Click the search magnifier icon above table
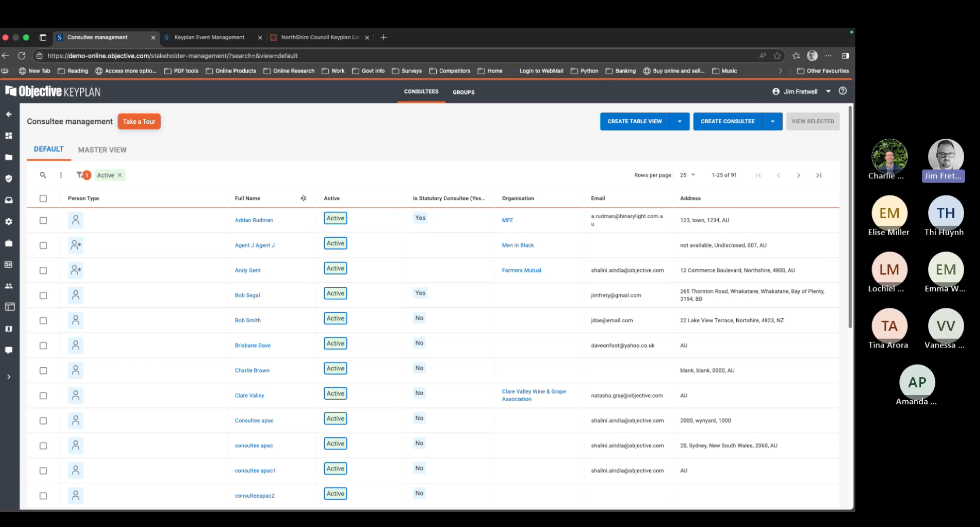 point(43,175)
